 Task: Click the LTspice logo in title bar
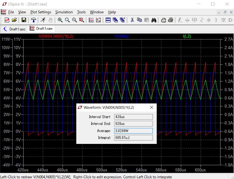(x=4, y=4)
